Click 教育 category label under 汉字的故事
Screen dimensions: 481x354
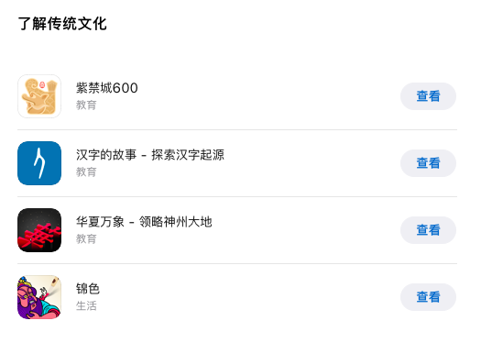click(x=86, y=171)
